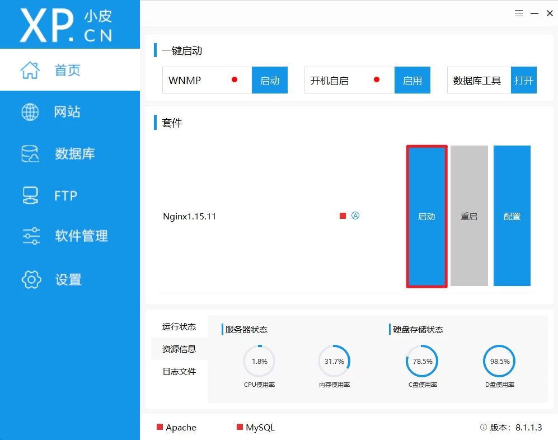Click the info icon next to 版本 8.1.1.3

point(482,427)
